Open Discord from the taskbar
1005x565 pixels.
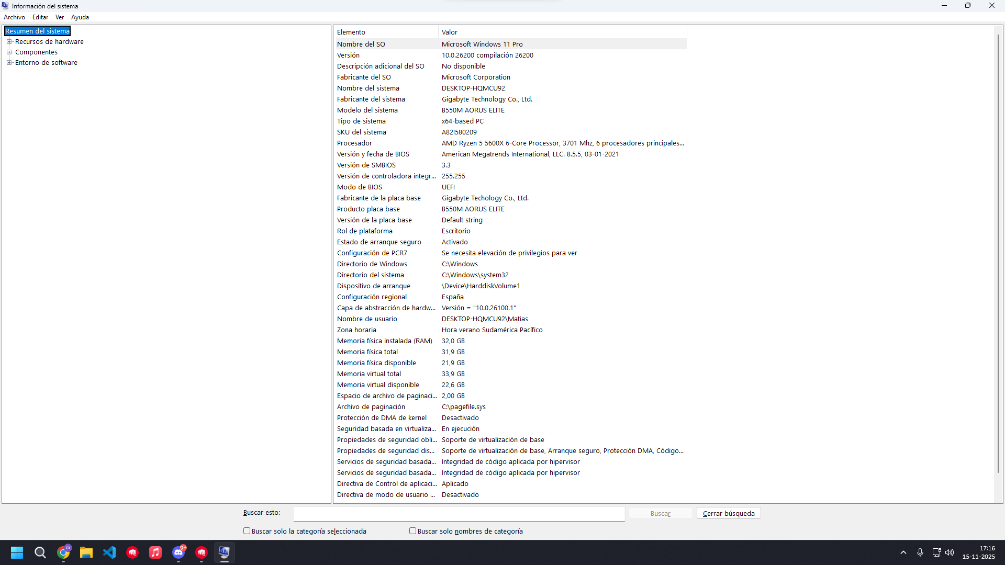(178, 552)
